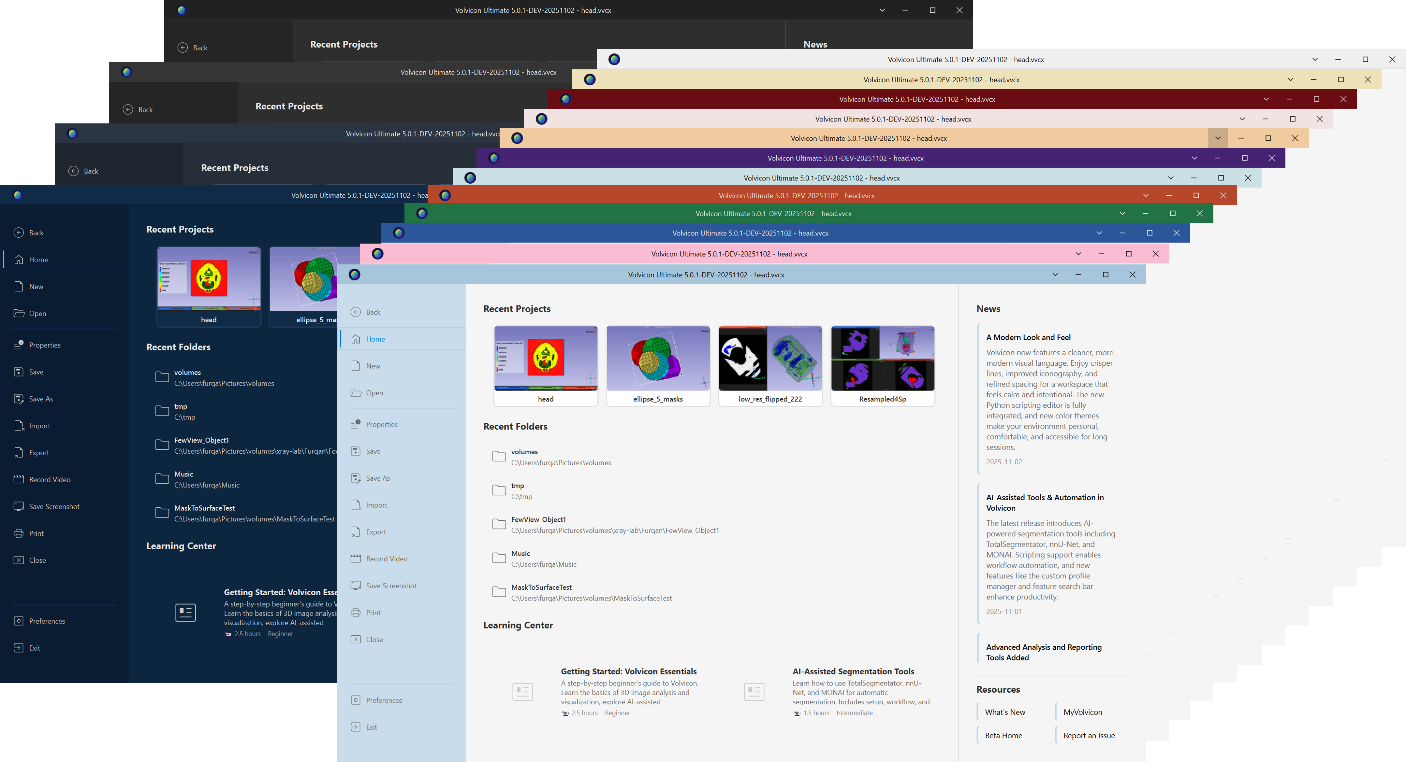The image size is (1406, 762).
Task: Select the New project icon
Action: point(356,365)
